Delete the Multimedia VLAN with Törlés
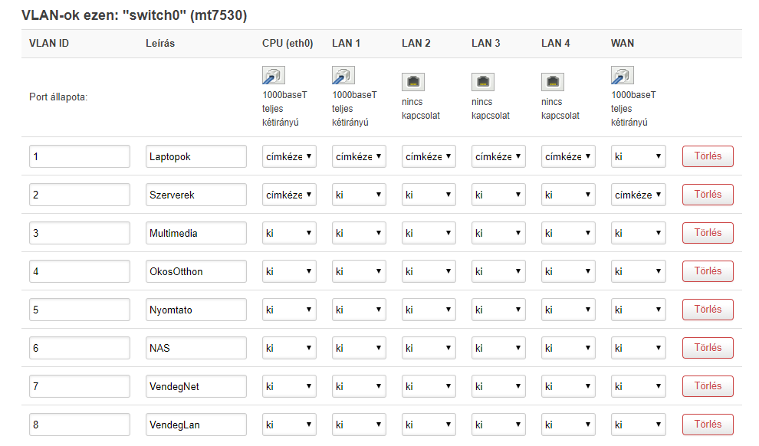759x446 pixels. point(708,233)
